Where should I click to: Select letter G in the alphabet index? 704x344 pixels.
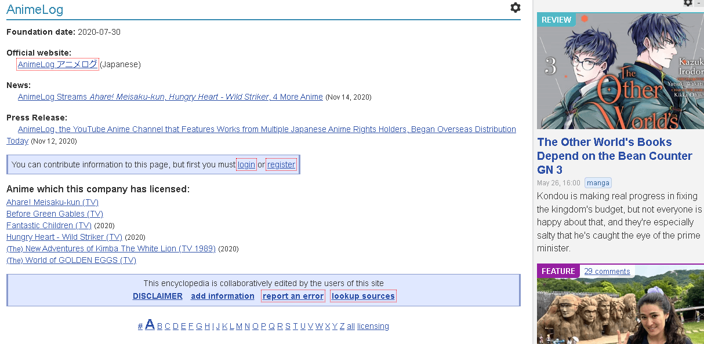pyautogui.click(x=199, y=326)
